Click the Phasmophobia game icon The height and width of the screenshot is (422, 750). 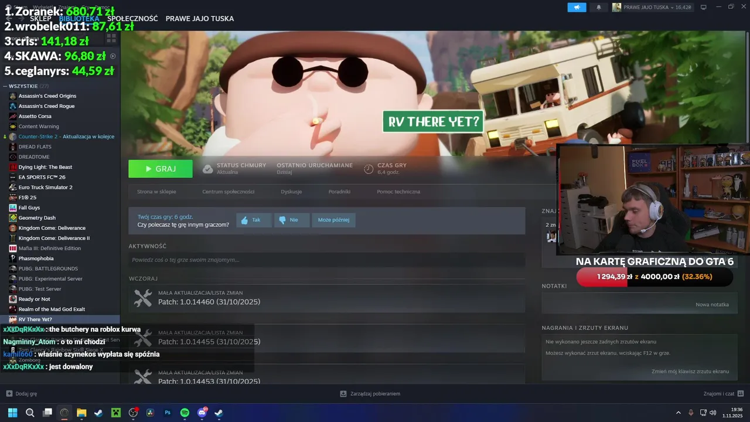pos(13,258)
